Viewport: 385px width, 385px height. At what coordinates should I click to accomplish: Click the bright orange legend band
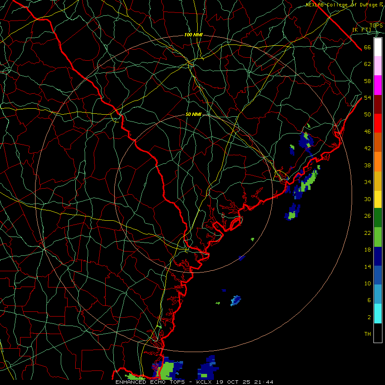[378, 162]
